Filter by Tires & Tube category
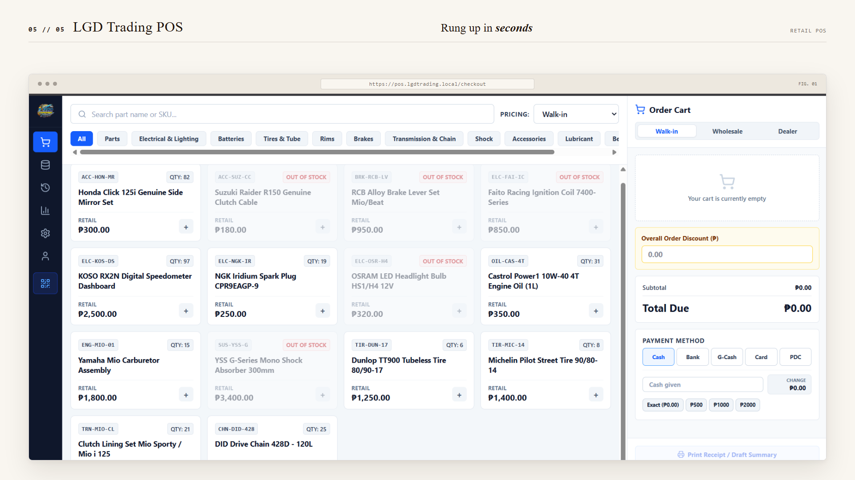Viewport: 855px width, 480px height. tap(282, 139)
